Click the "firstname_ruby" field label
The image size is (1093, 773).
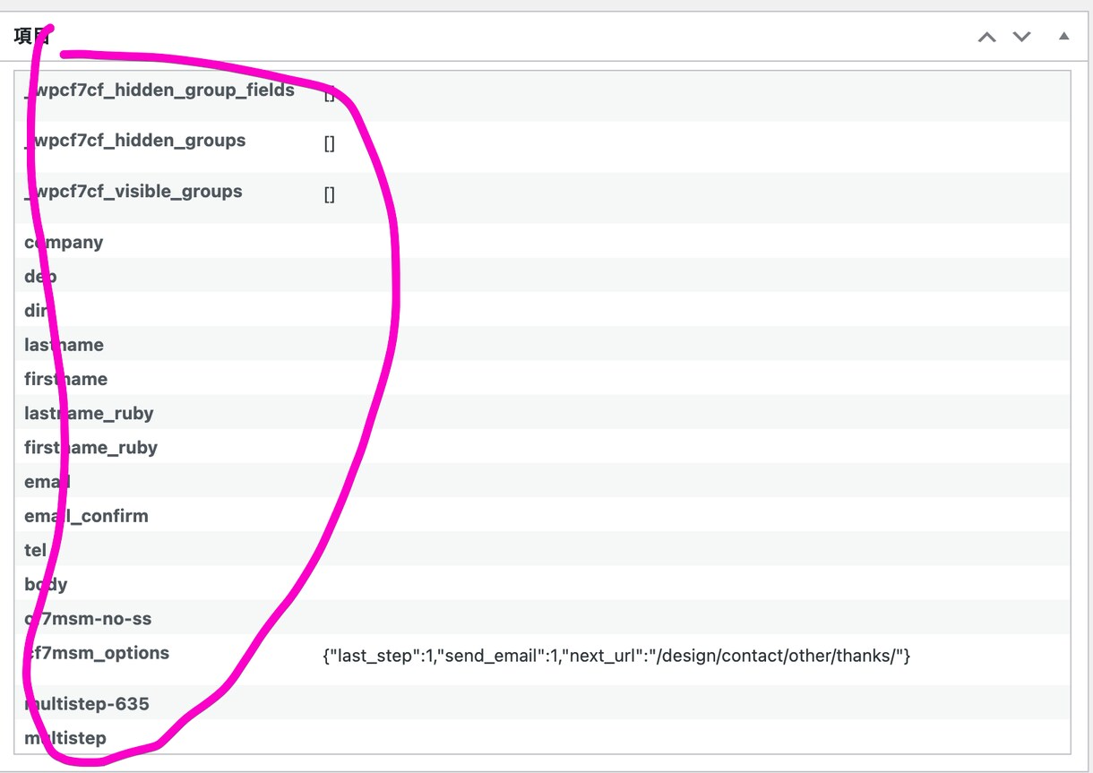[x=90, y=448]
